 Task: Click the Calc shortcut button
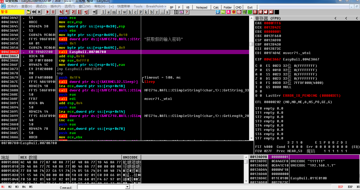point(216,7)
